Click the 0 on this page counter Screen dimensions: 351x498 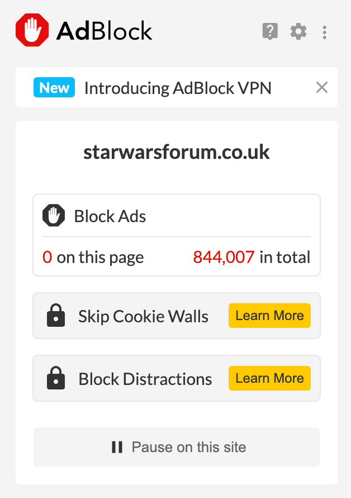[93, 257]
